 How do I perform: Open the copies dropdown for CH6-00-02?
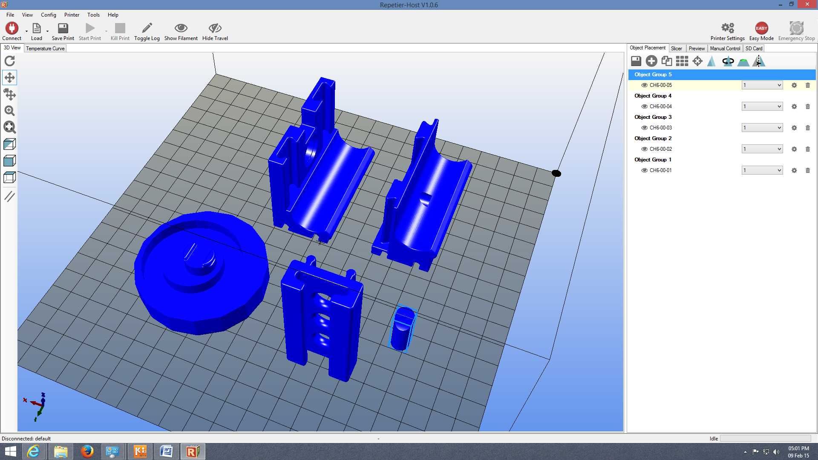click(x=762, y=149)
